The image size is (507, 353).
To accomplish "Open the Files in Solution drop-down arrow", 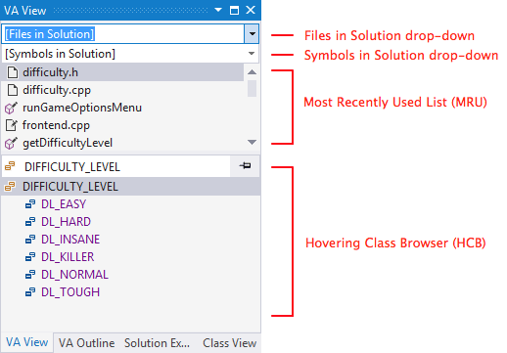I will pos(252,33).
